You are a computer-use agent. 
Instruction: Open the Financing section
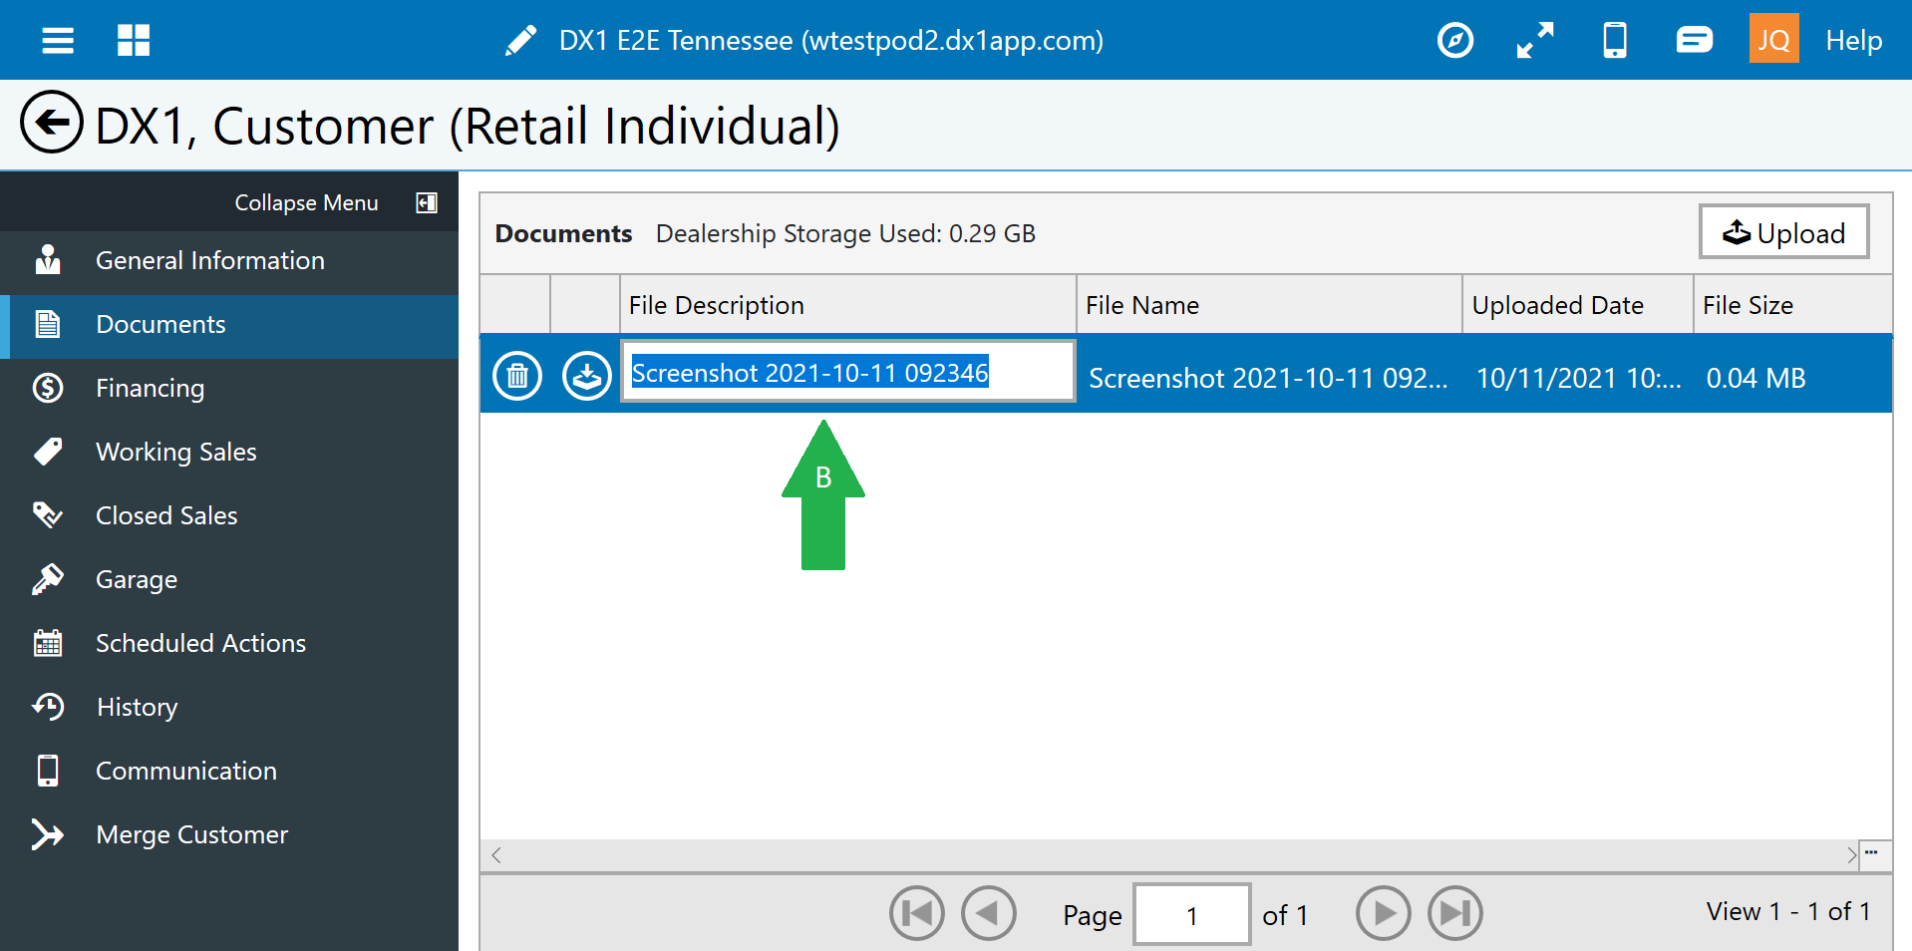click(229, 389)
